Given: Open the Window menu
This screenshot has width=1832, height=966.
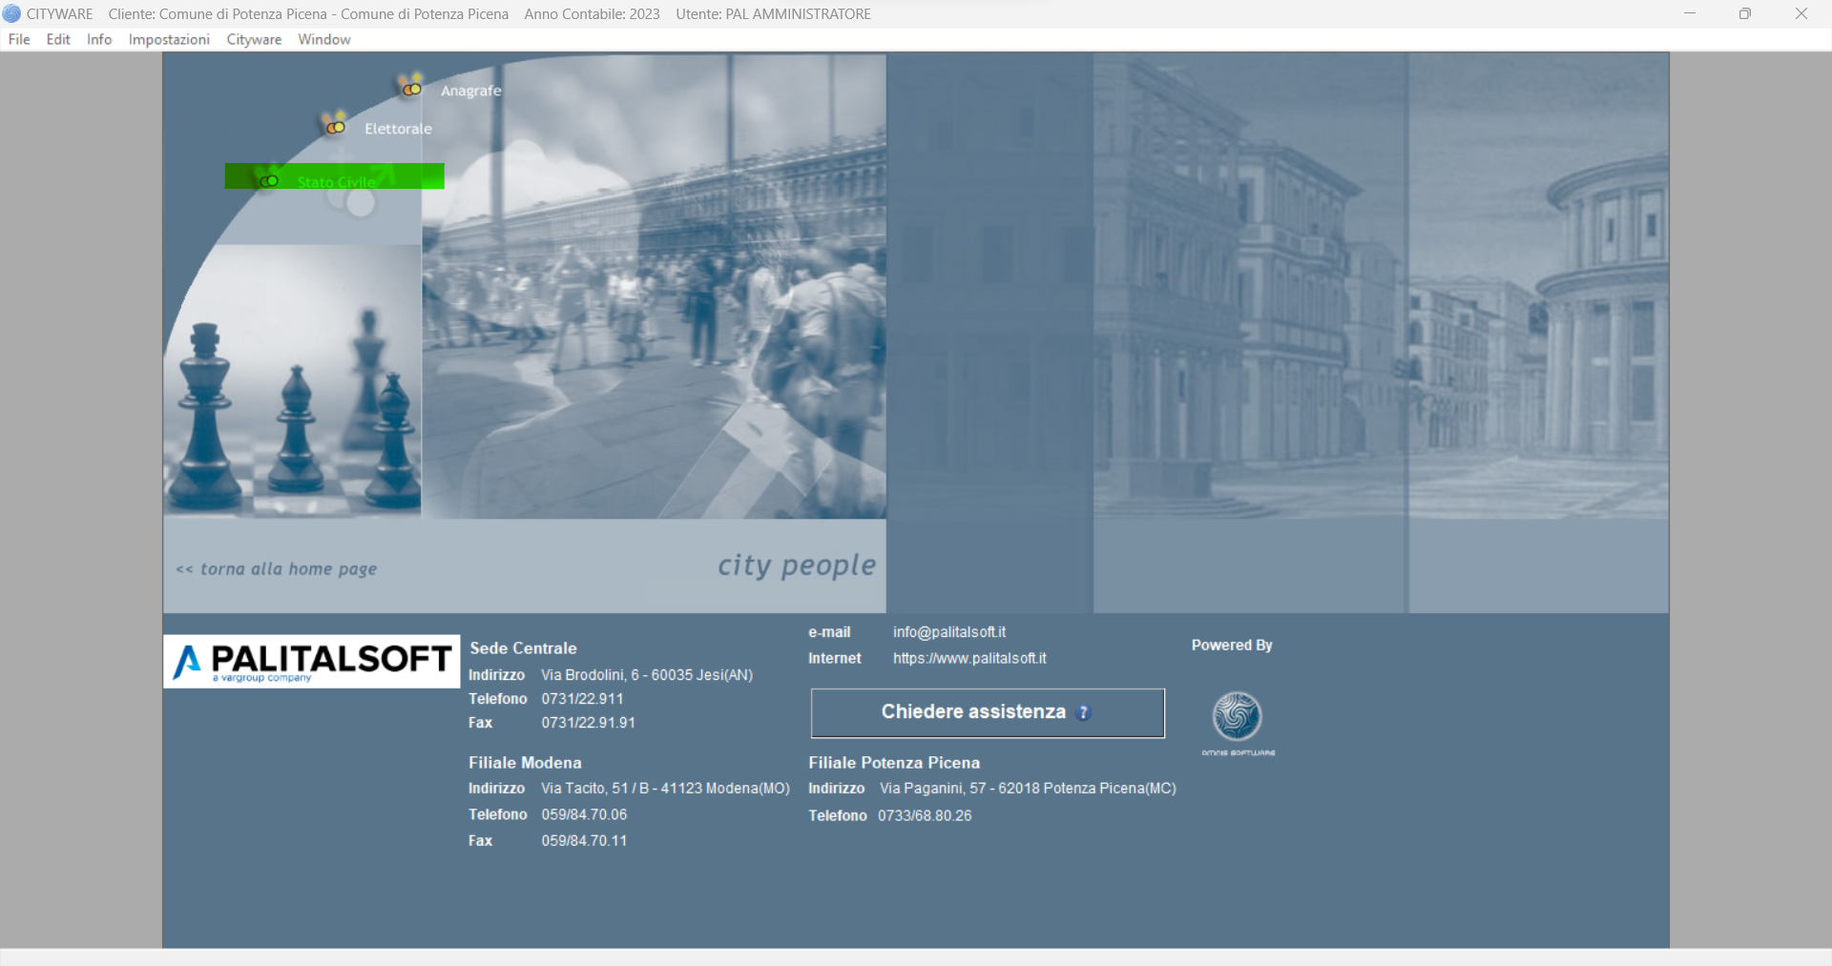Looking at the screenshot, I should coord(323,39).
